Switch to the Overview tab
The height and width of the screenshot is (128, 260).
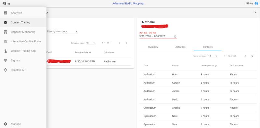click(x=153, y=47)
